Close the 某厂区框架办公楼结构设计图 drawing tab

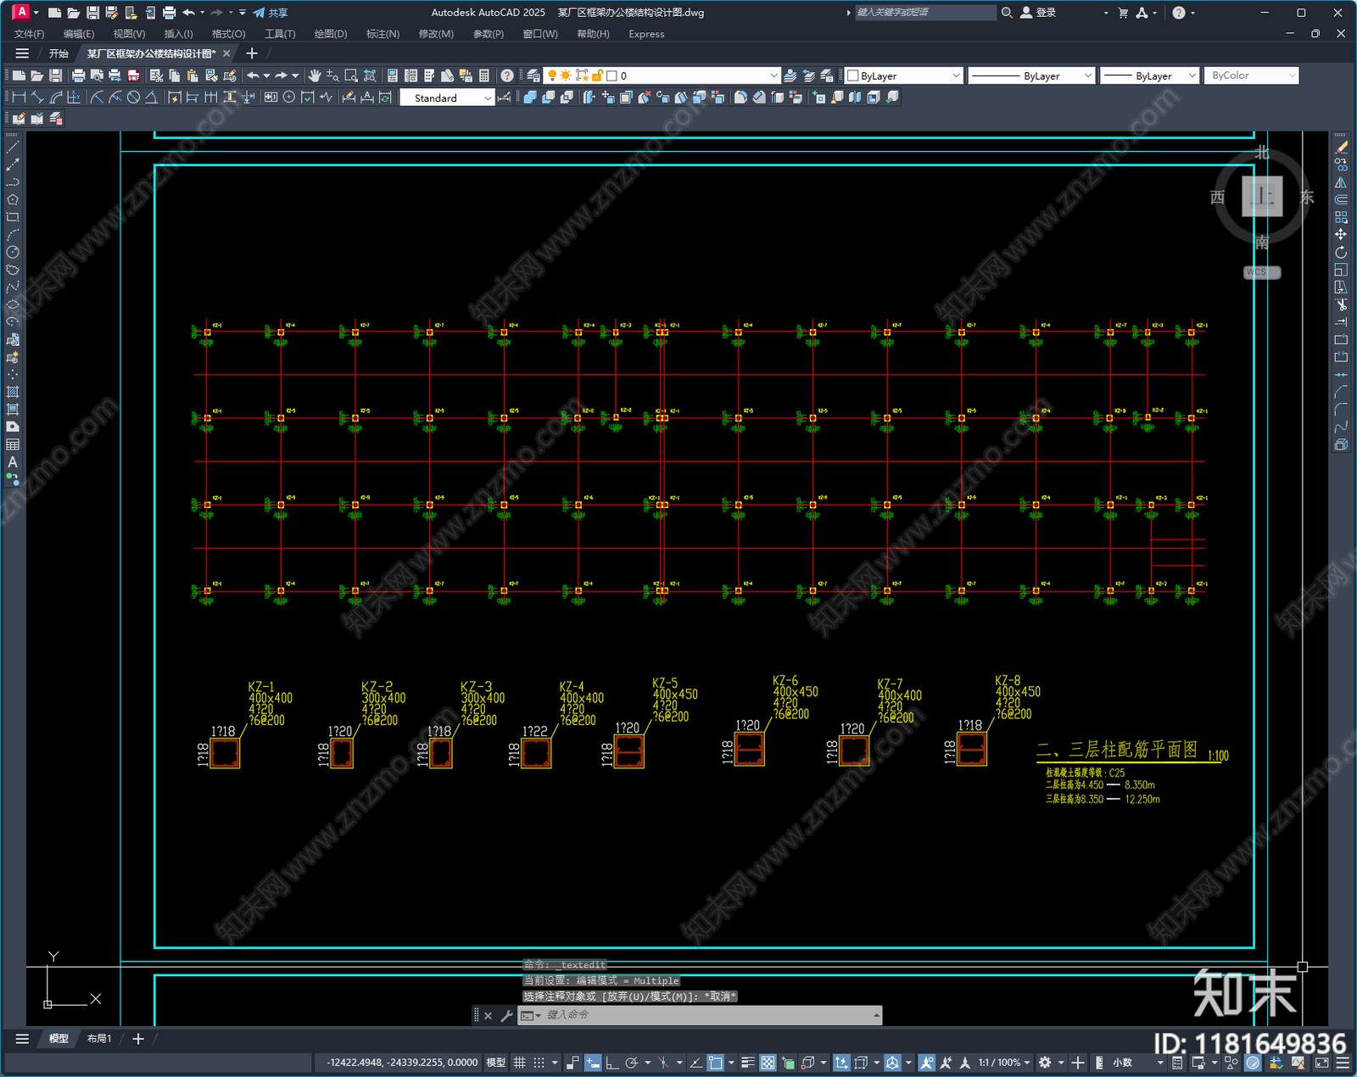click(x=226, y=53)
